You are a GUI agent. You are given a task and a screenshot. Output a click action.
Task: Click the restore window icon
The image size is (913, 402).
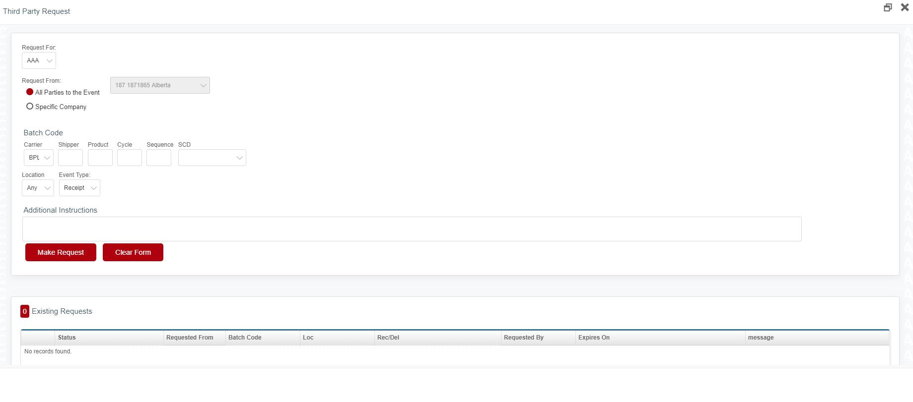[888, 7]
